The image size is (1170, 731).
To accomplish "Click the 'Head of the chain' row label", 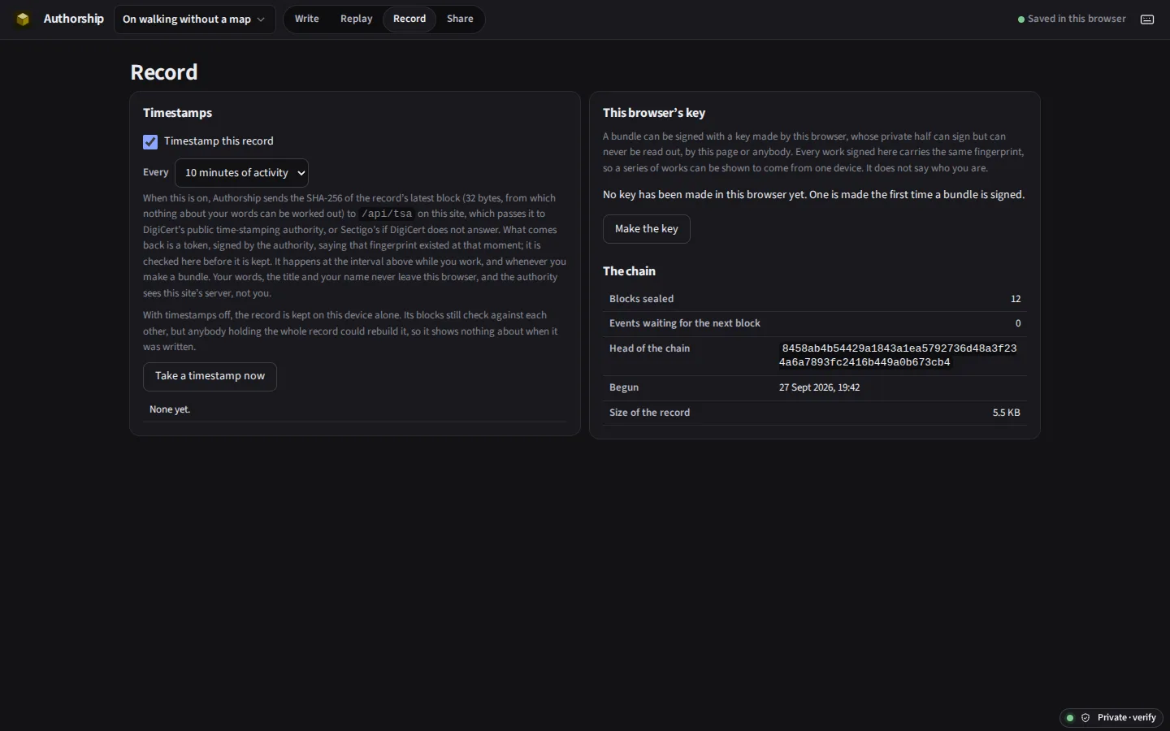I will (x=649, y=348).
